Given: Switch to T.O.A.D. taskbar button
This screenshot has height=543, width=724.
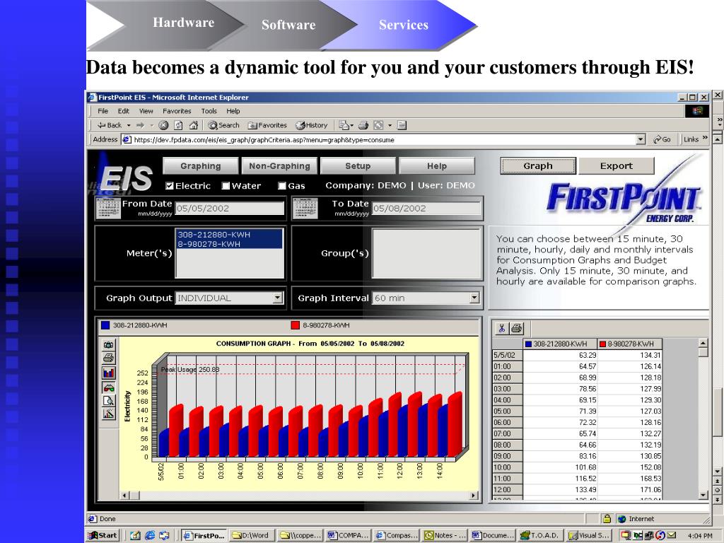Looking at the screenshot, I should pos(539,535).
